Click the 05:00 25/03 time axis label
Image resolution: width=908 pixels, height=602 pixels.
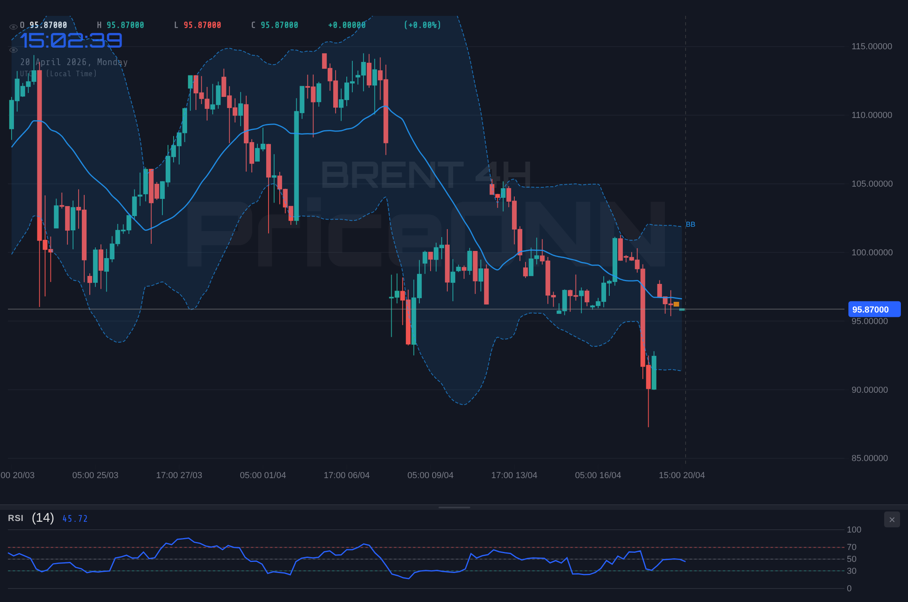(x=95, y=475)
